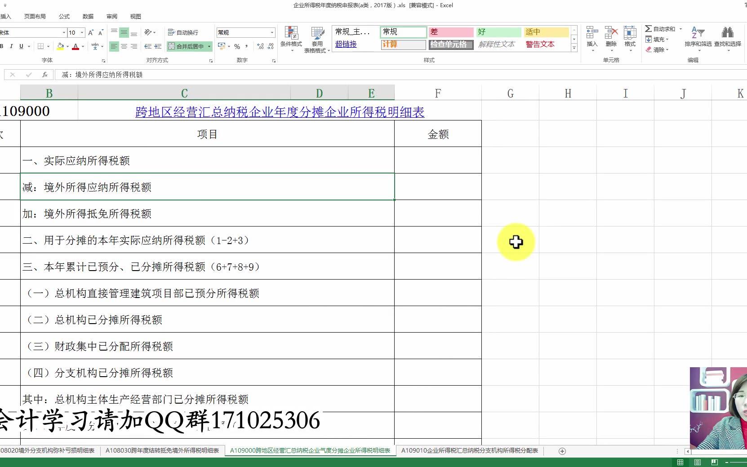Select the AutoSum (自动求和) icon
The height and width of the screenshot is (467, 747).
point(649,28)
